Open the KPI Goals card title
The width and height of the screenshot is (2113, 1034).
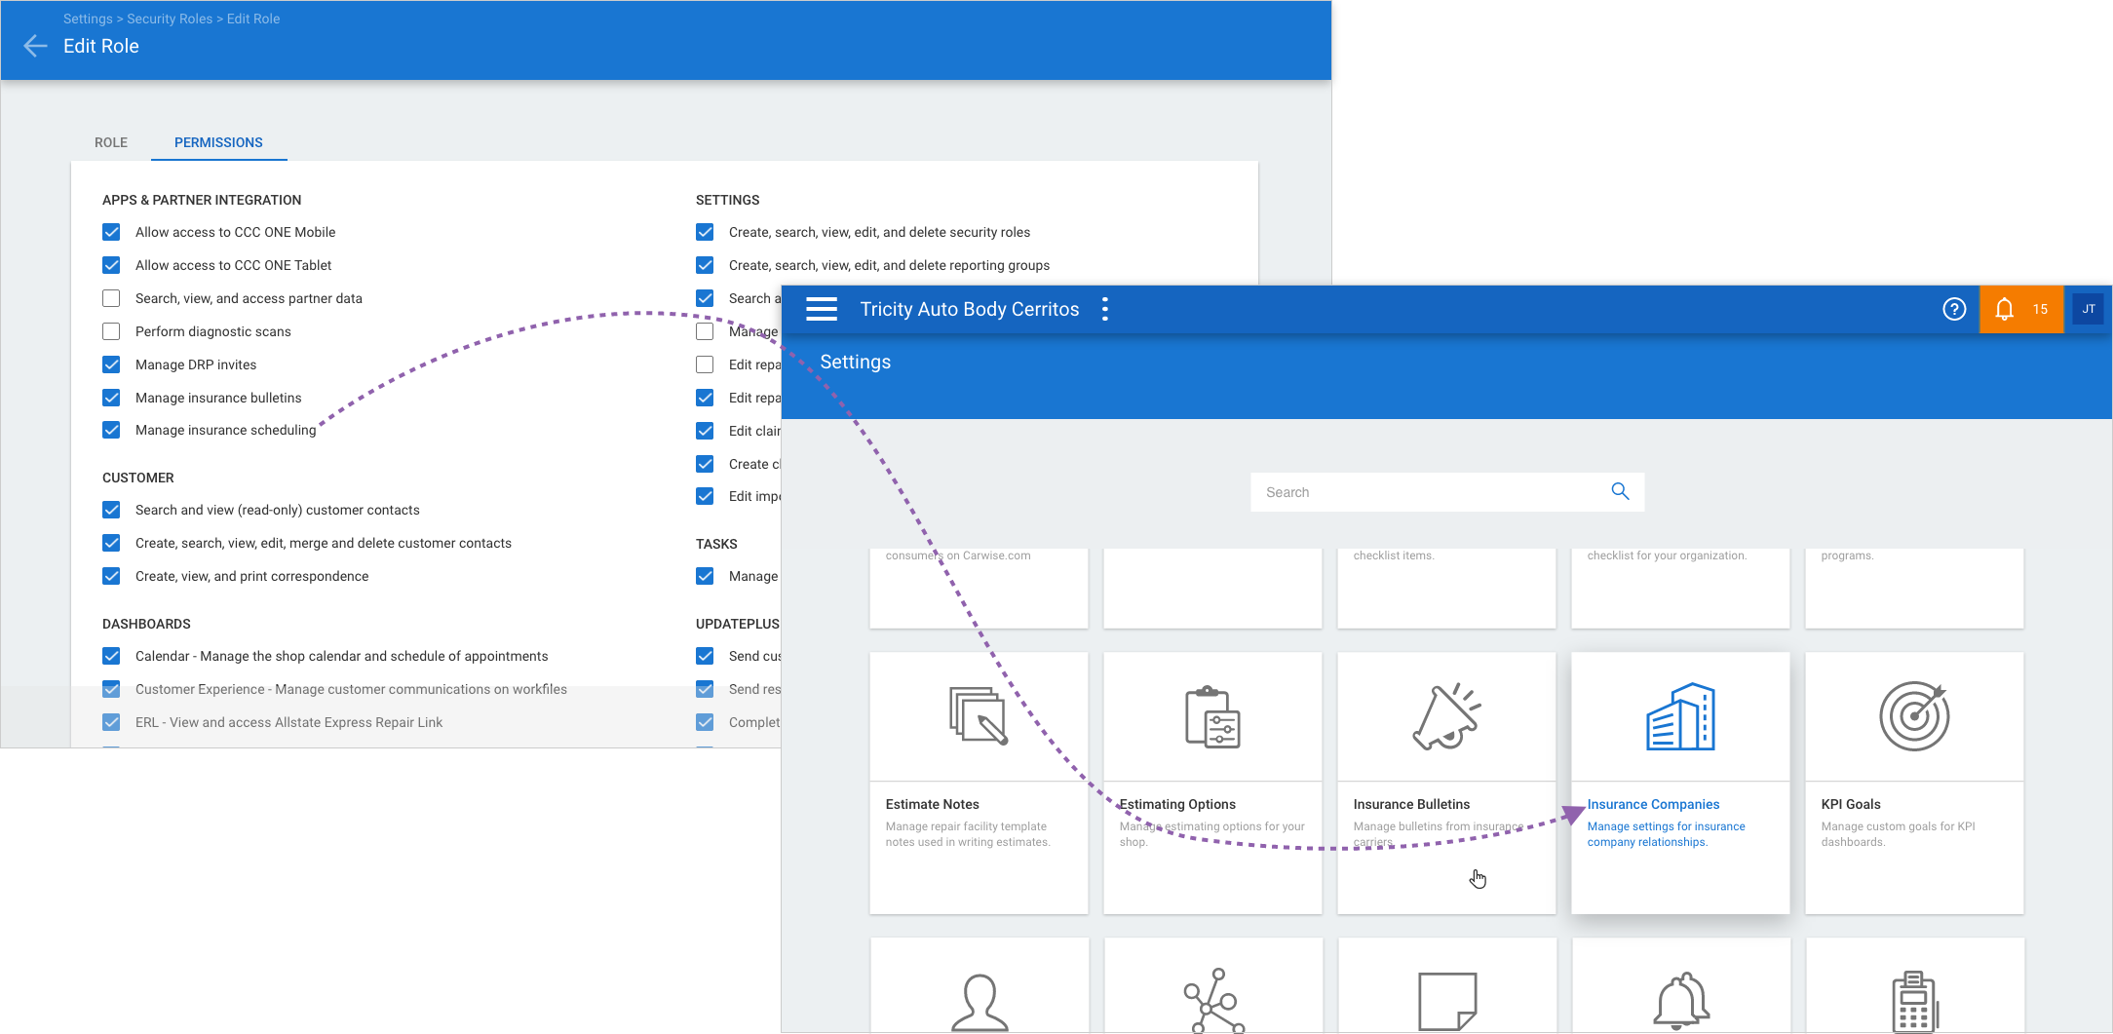pos(1851,804)
